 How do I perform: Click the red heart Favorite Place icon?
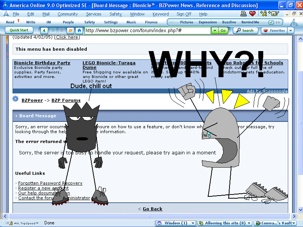(252, 14)
